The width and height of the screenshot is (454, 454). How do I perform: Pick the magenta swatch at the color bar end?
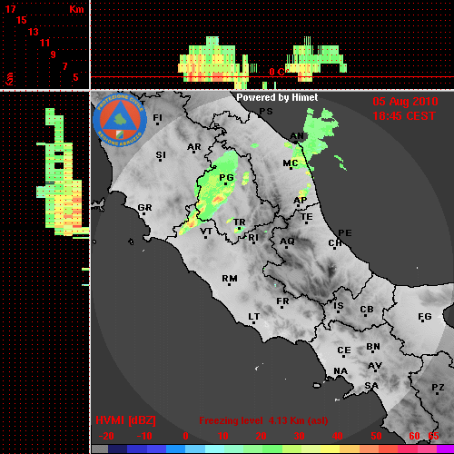click(x=446, y=449)
